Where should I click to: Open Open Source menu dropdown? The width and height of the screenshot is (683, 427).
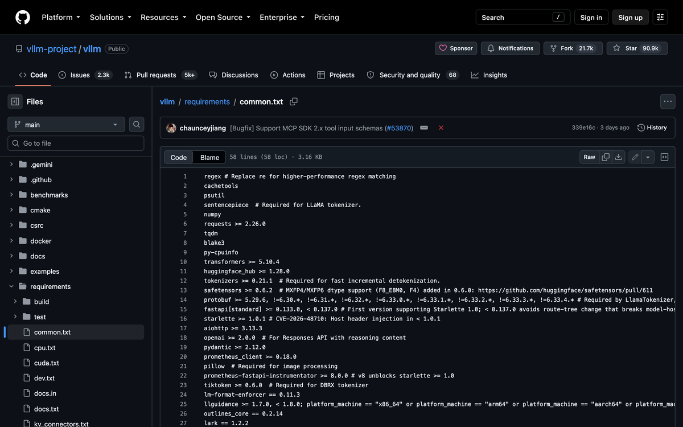pyautogui.click(x=223, y=17)
